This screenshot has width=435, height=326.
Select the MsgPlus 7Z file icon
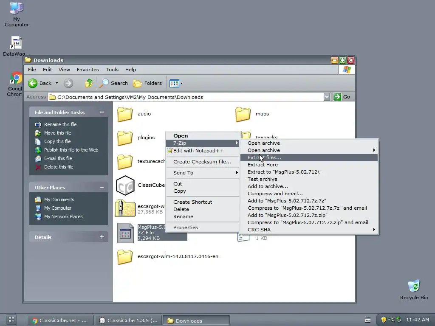click(125, 233)
